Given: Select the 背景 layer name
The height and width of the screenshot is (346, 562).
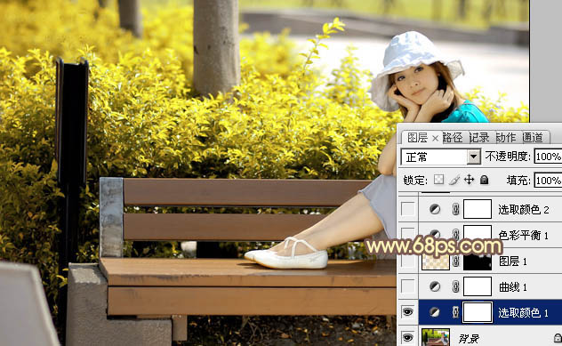Looking at the screenshot, I should pyautogui.click(x=469, y=338).
